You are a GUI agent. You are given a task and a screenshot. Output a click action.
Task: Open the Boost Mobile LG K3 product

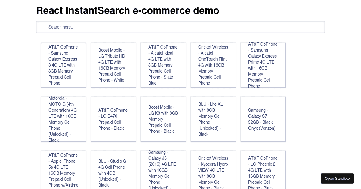[x=163, y=119]
